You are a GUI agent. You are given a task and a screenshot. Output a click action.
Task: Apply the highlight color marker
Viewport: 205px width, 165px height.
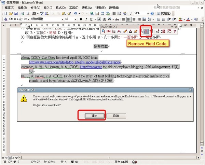tap(180, 19)
